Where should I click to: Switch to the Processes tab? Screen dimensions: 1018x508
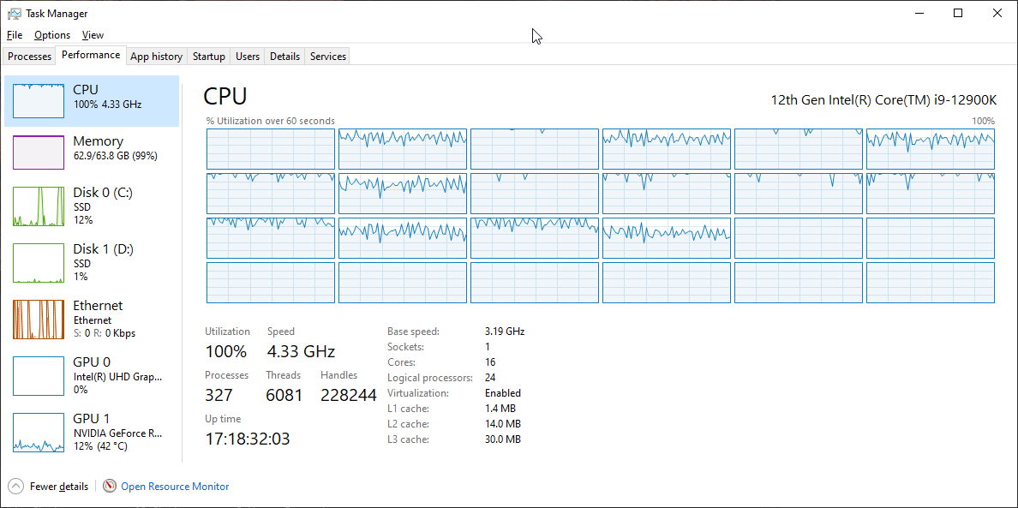point(29,57)
